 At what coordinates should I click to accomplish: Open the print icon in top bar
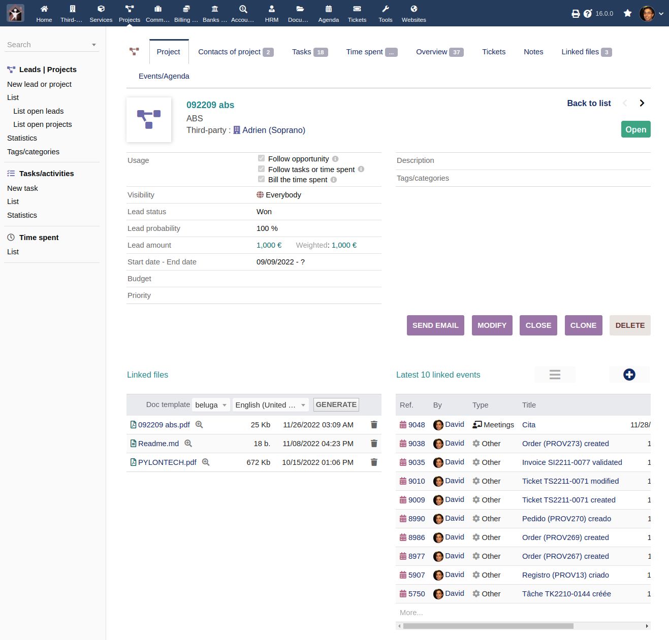pos(576,14)
